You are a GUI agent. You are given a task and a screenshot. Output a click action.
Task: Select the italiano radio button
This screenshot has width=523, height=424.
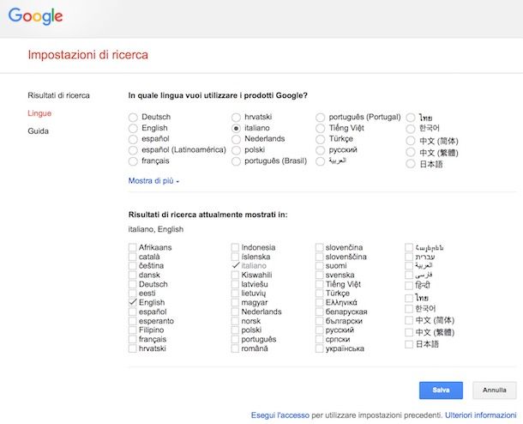(x=236, y=128)
